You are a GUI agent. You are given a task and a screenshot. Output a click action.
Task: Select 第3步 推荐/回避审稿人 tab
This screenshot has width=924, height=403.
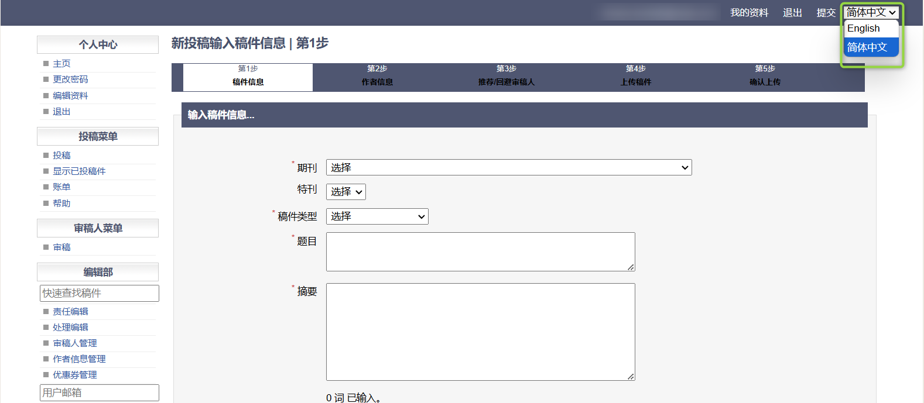(x=506, y=76)
